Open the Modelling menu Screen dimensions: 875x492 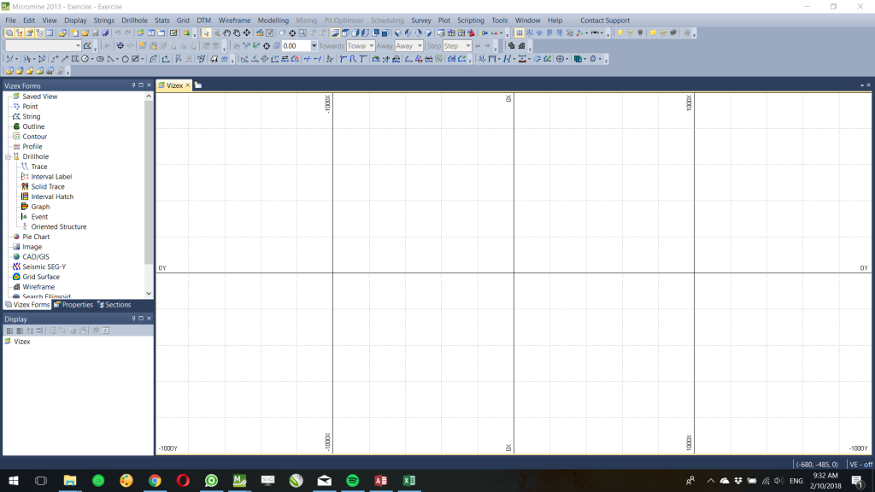coord(272,20)
